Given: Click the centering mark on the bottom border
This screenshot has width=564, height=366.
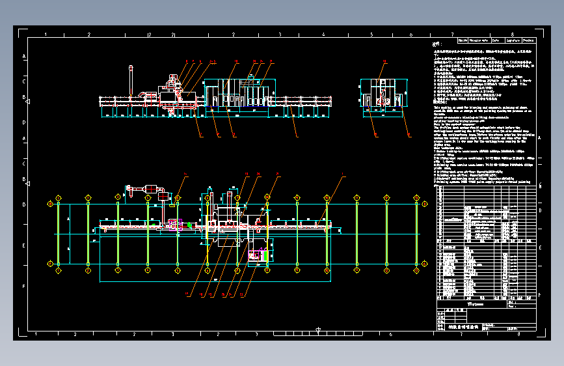Looking at the screenshot, I should coord(318,330).
